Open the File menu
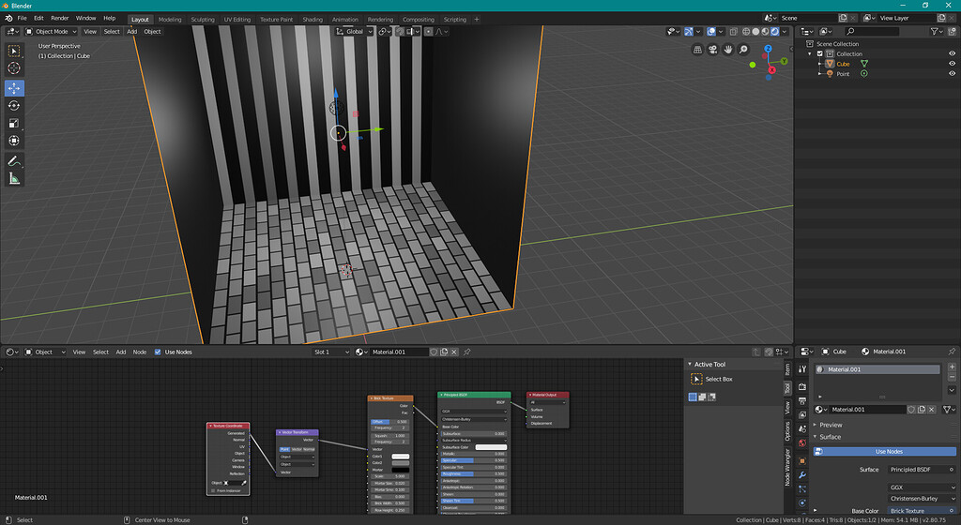Screen dimensions: 961x525 [x=23, y=19]
